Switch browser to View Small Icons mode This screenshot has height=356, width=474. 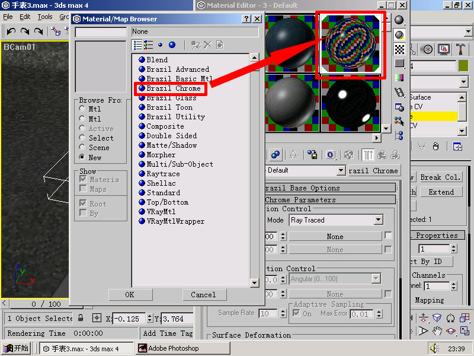point(160,45)
